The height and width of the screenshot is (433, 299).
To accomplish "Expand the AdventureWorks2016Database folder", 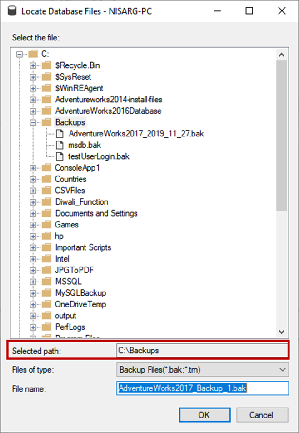I will (x=33, y=111).
